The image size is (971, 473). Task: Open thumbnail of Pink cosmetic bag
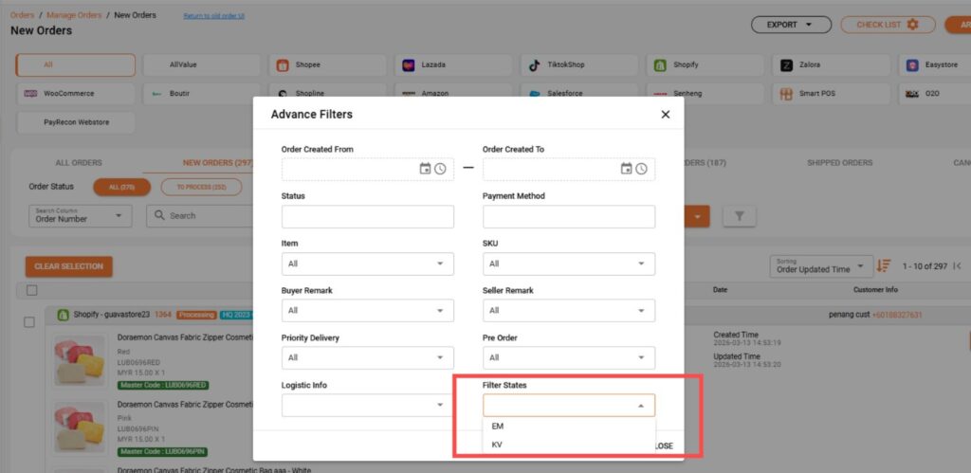(80, 428)
